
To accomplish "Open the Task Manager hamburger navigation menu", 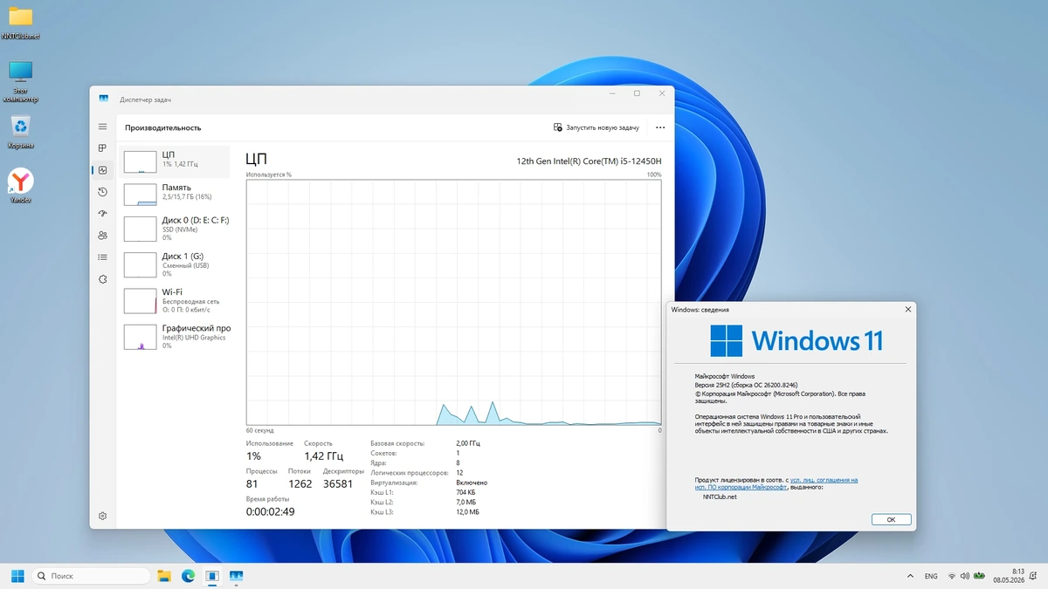I will click(102, 127).
